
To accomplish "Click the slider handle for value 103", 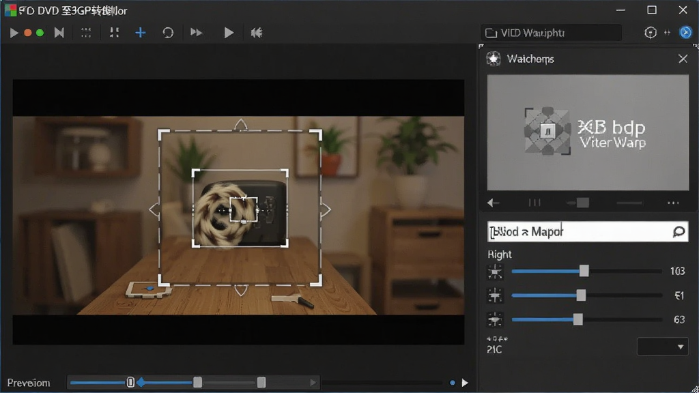I will tap(584, 271).
